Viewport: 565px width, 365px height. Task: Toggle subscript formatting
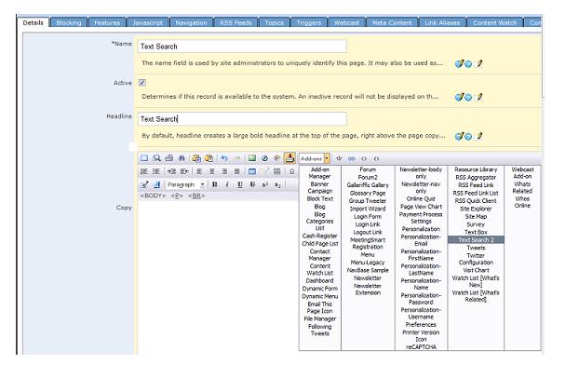pyautogui.click(x=277, y=184)
